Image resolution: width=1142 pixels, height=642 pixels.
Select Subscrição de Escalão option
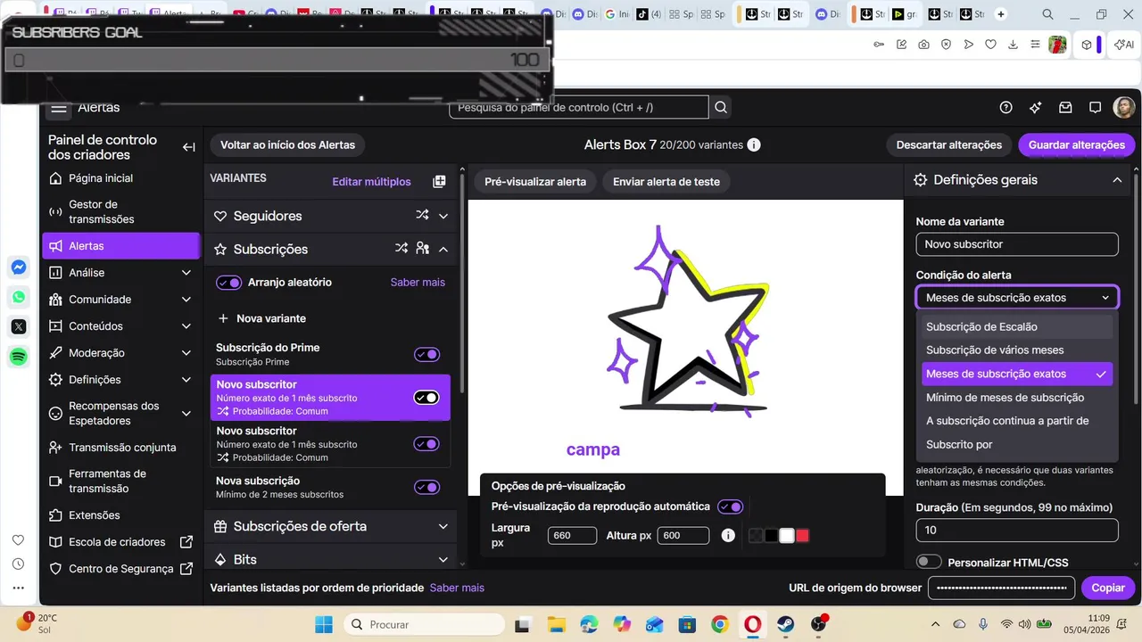1017,326
